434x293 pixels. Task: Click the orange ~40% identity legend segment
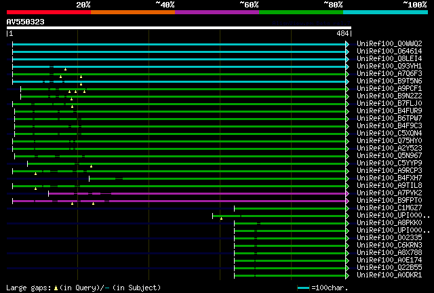coord(133,12)
